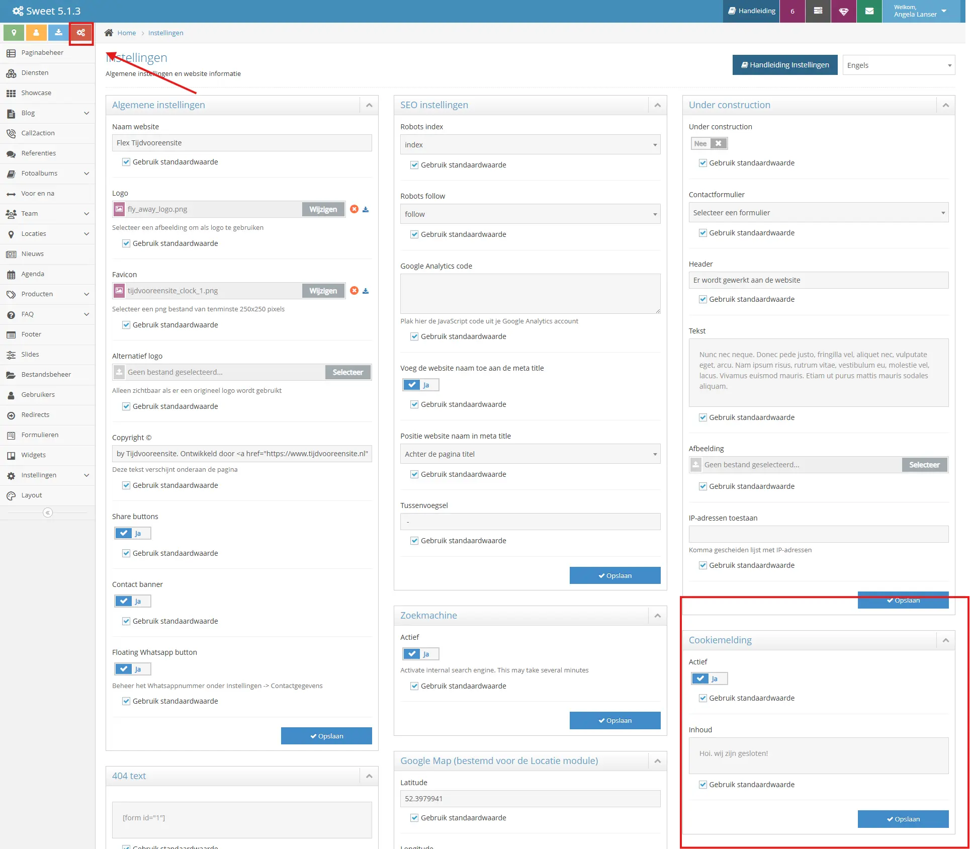The width and height of the screenshot is (970, 849).
Task: Click Wijzigen for the Logo file
Action: pos(323,209)
